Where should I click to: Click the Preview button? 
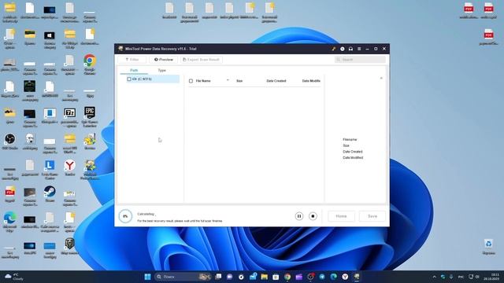[x=163, y=60]
